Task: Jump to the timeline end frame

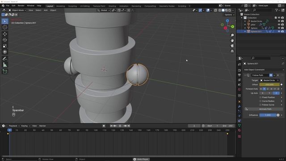Action: point(129,126)
